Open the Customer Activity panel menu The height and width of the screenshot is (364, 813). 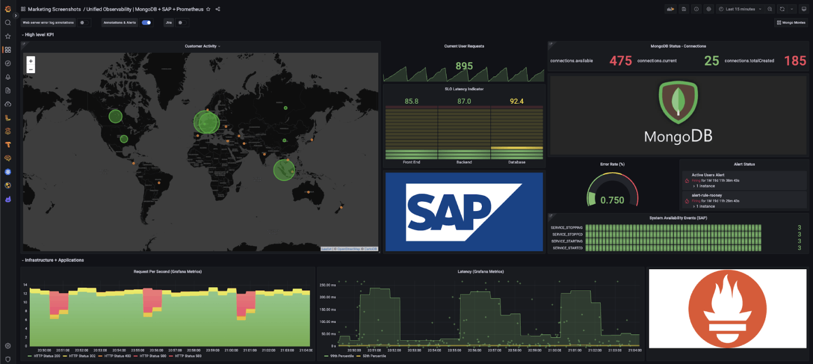coord(202,46)
